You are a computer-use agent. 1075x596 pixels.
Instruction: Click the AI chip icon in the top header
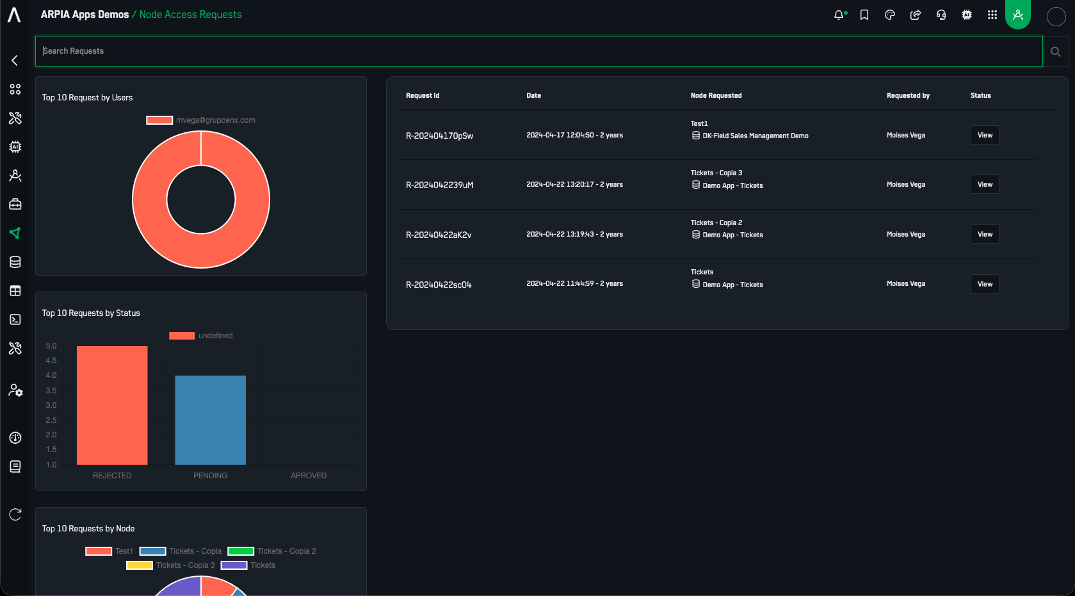coord(967,15)
